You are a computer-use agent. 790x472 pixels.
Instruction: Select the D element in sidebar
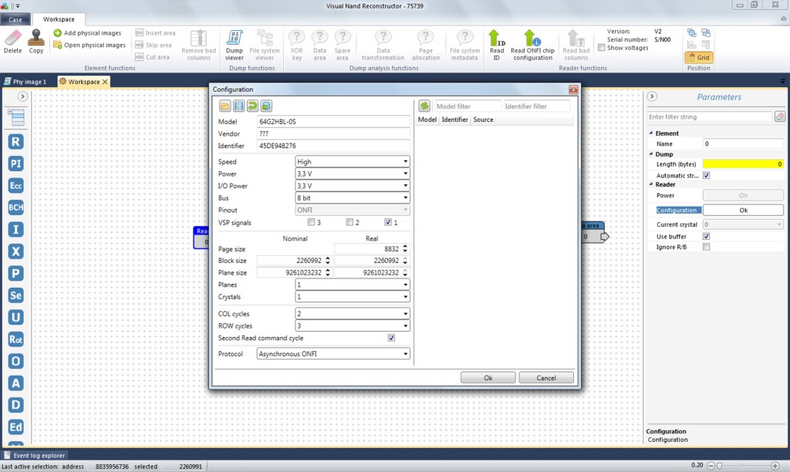[15, 405]
